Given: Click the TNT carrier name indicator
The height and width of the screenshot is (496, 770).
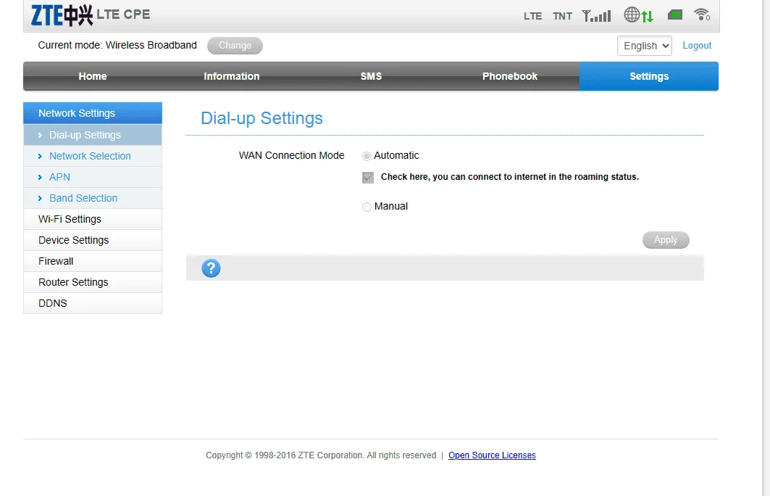Looking at the screenshot, I should click(562, 16).
